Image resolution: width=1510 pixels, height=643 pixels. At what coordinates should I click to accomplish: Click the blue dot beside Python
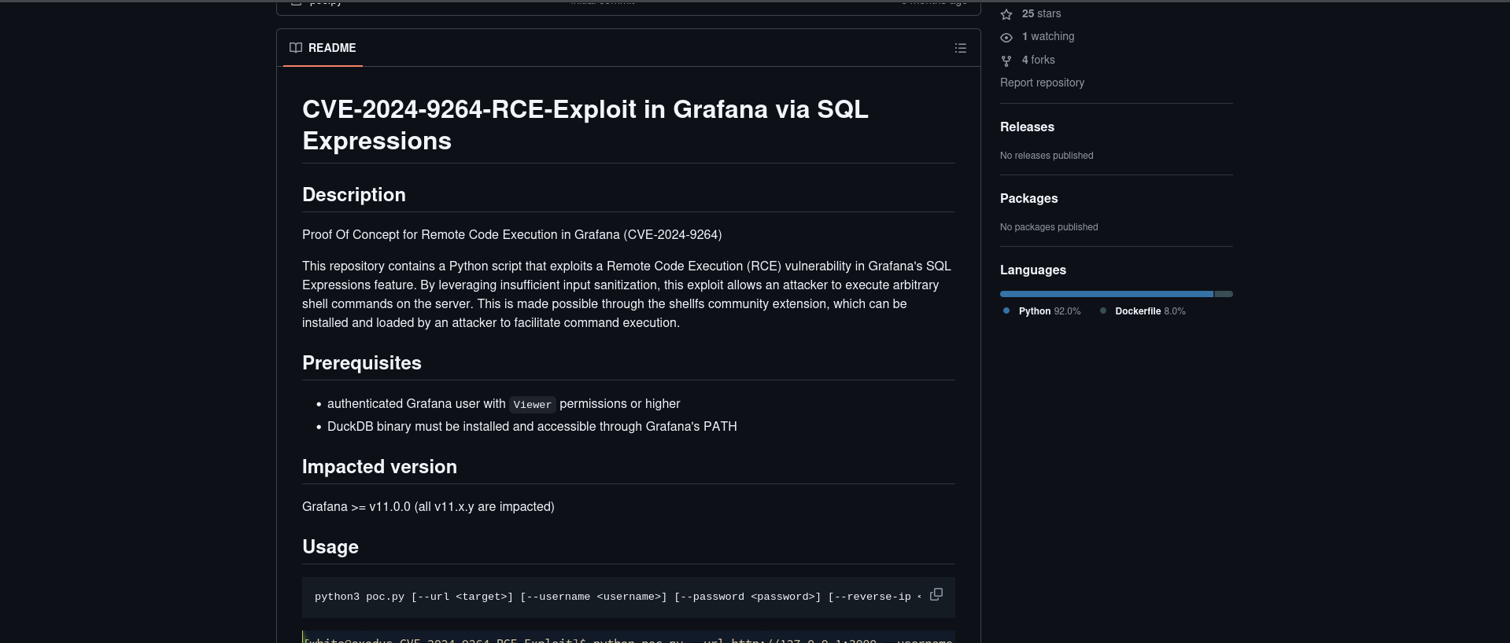click(1006, 310)
